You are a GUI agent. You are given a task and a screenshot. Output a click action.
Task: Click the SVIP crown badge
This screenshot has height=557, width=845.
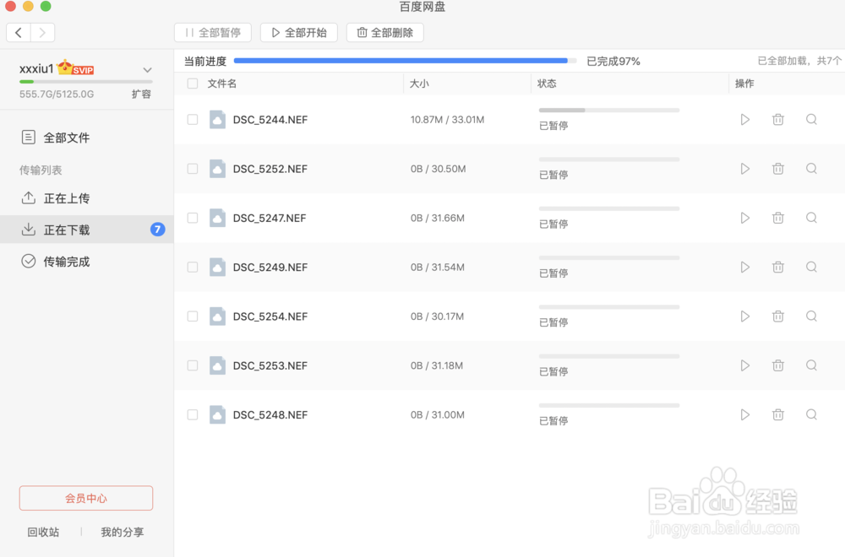(75, 68)
